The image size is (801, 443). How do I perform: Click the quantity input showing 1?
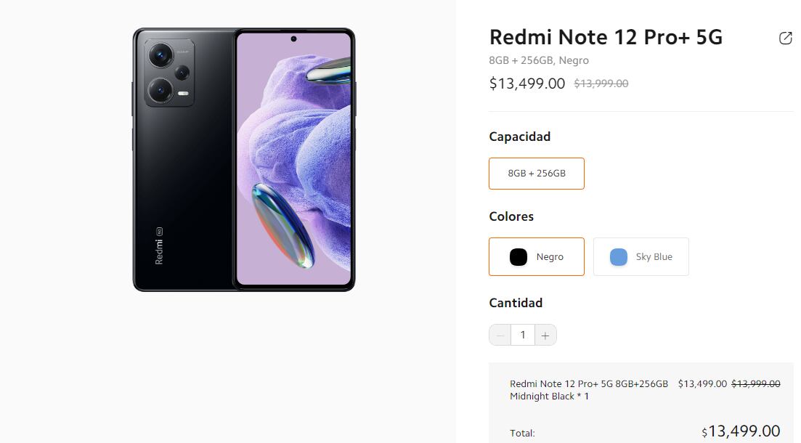click(523, 335)
